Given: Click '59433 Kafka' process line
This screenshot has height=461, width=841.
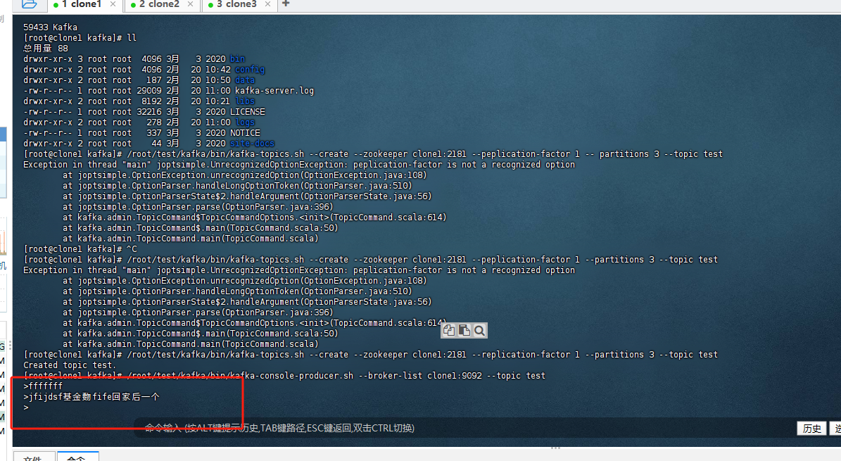Looking at the screenshot, I should pyautogui.click(x=51, y=27).
